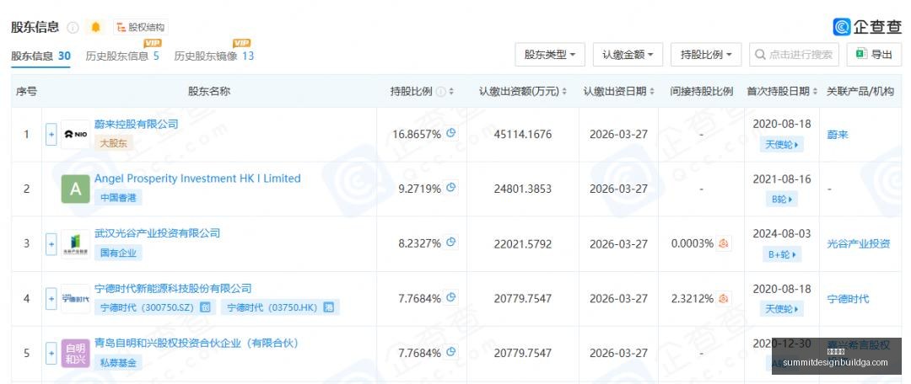The image size is (911, 384).
Task: Click pie chart icon beside 9.2719%
Action: pos(450,188)
